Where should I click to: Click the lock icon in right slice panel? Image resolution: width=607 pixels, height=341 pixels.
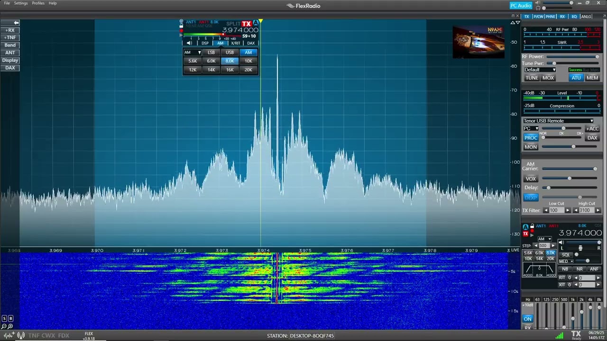pyautogui.click(x=532, y=226)
